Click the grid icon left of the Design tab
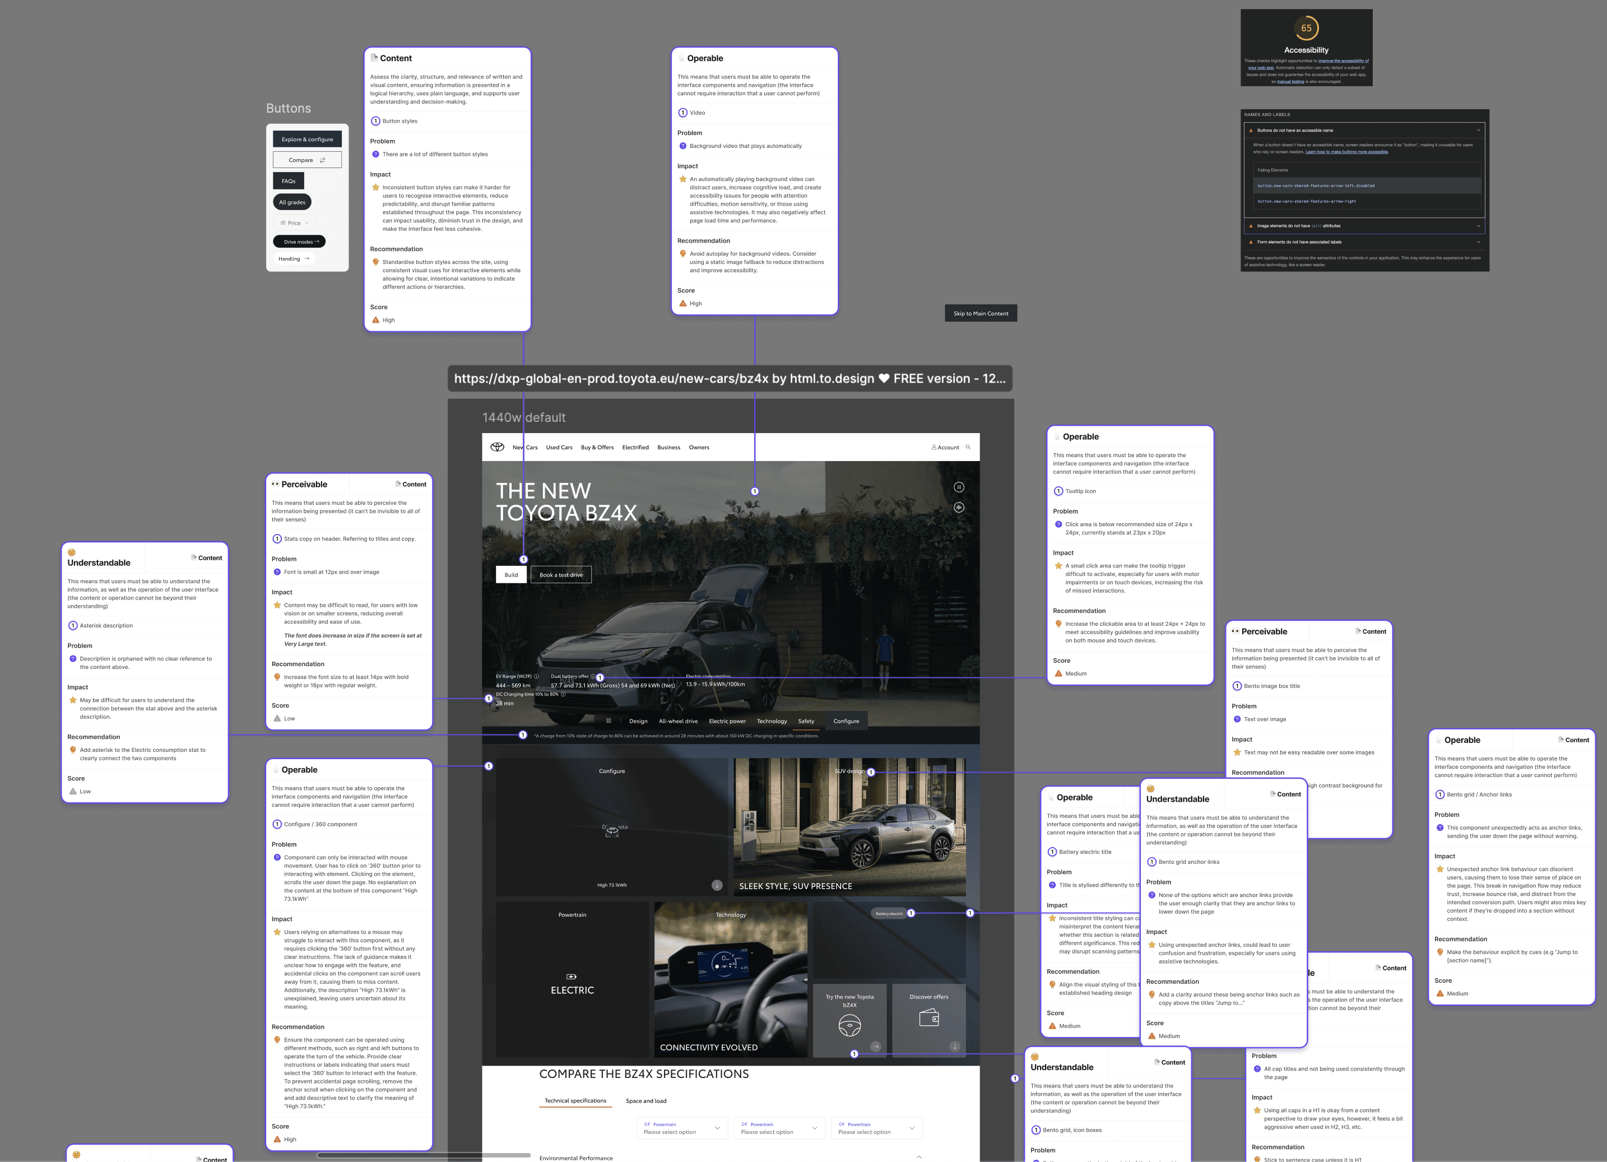 (609, 721)
